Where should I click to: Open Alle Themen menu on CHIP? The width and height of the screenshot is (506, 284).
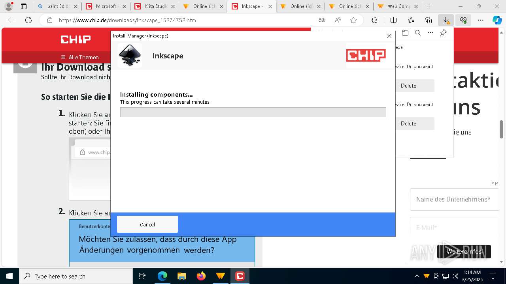pyautogui.click(x=80, y=57)
